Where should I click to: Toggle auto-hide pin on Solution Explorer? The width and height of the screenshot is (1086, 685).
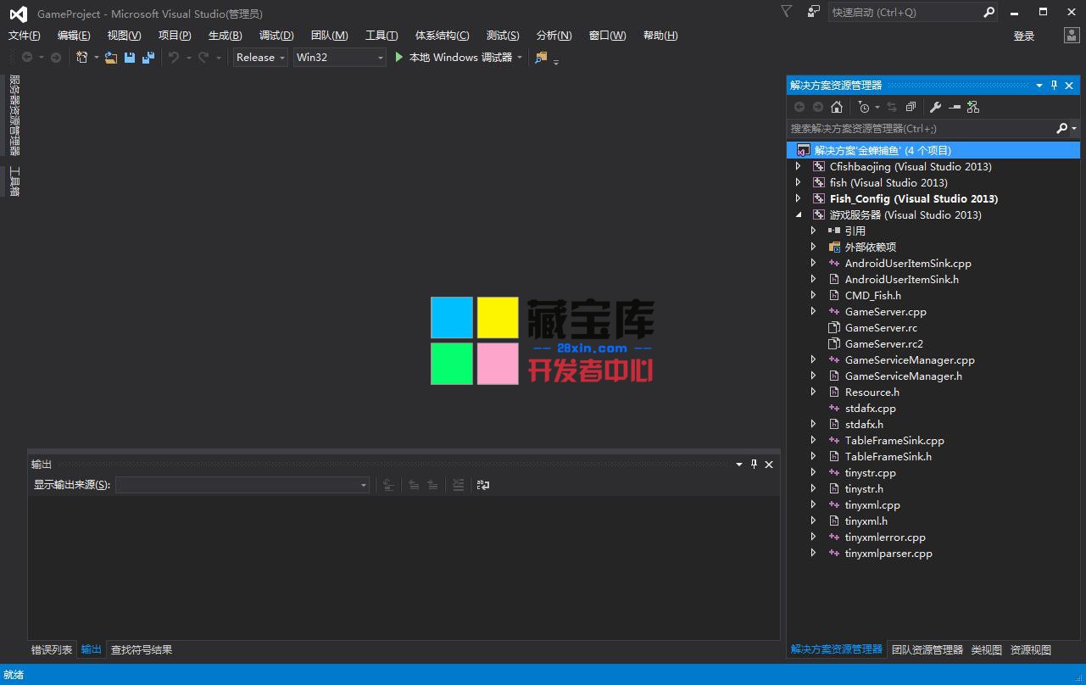pyautogui.click(x=1054, y=85)
